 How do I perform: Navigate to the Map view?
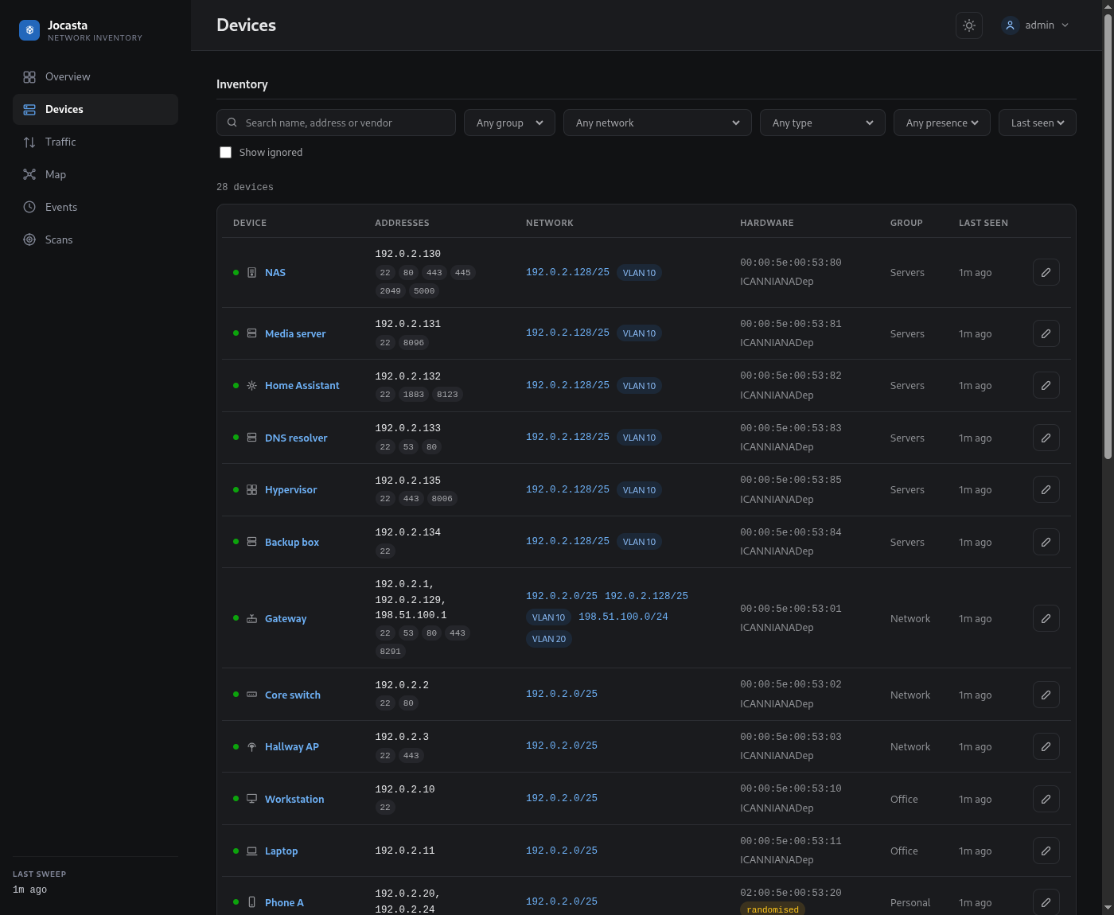tap(95, 174)
